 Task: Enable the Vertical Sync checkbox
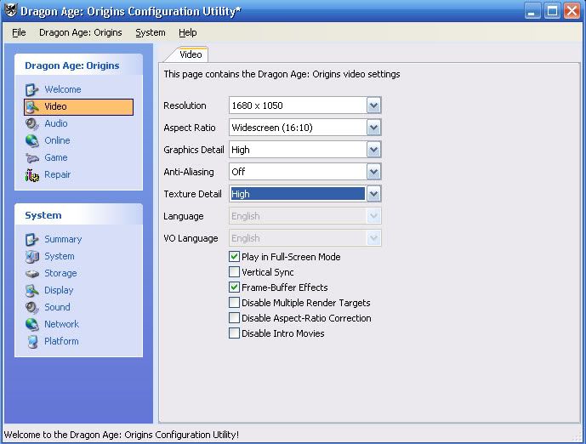[235, 272]
